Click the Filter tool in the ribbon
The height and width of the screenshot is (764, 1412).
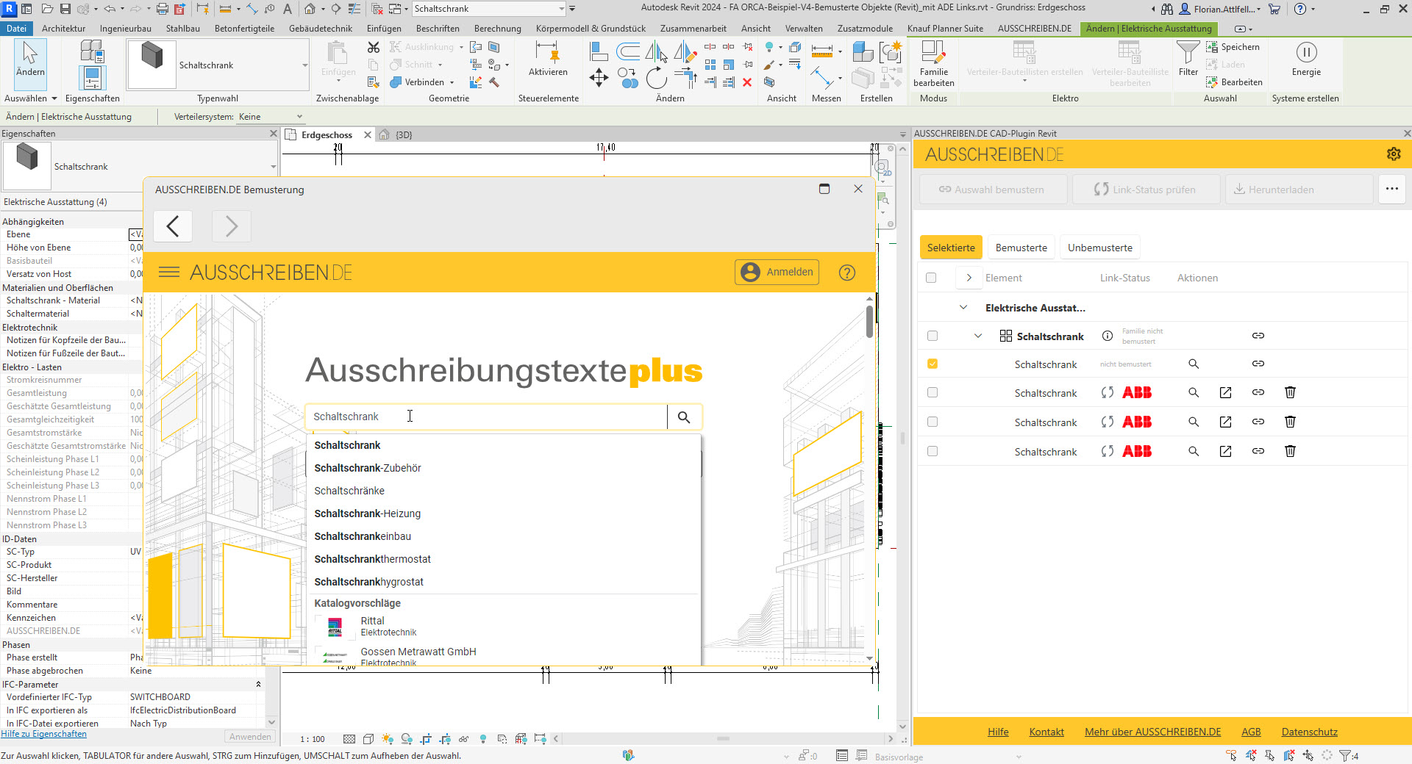(x=1188, y=59)
